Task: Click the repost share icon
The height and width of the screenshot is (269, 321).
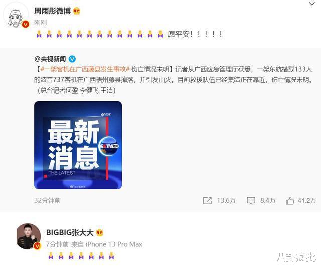Action: (207, 200)
